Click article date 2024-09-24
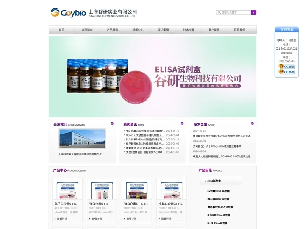This screenshot has height=229, width=305. (199, 131)
